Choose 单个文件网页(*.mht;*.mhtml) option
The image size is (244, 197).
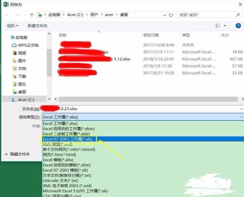[143, 149]
